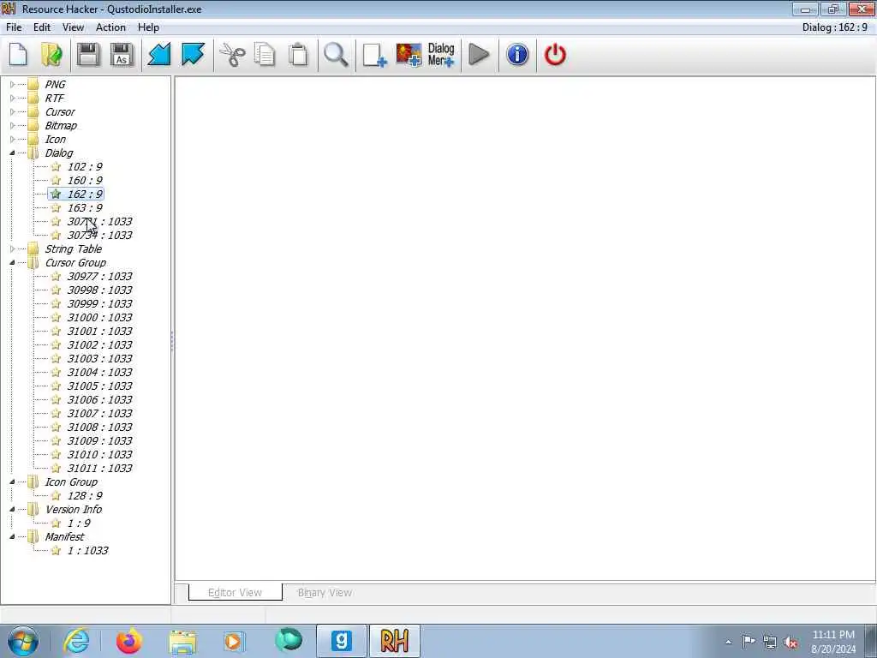Expand the String Table folder node

coord(12,249)
